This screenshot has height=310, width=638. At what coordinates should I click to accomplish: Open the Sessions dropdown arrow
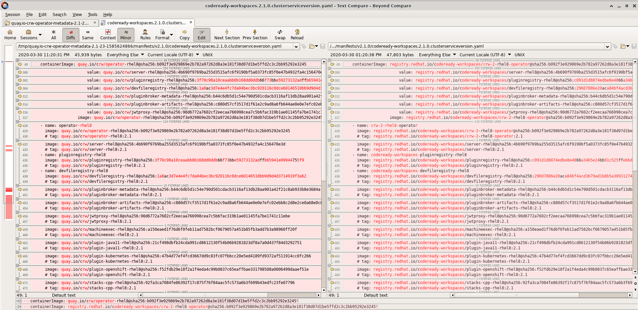40,35
